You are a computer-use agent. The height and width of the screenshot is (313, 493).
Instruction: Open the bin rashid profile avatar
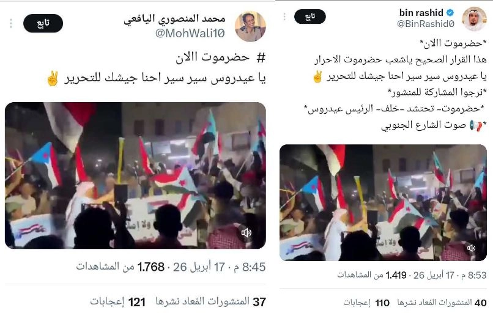tap(474, 19)
